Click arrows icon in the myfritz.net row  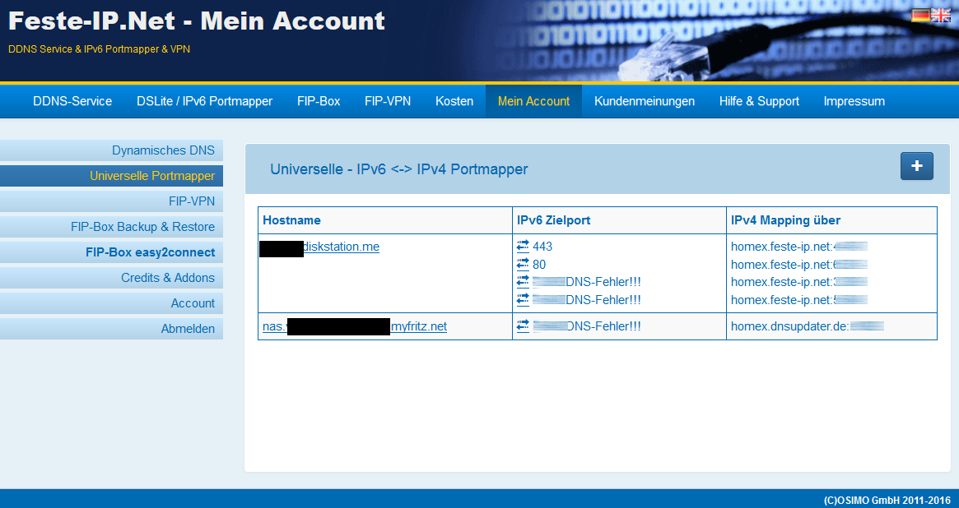pos(523,326)
